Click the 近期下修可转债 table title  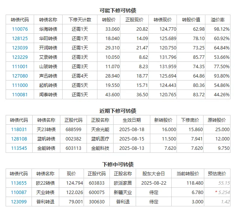click(118, 111)
